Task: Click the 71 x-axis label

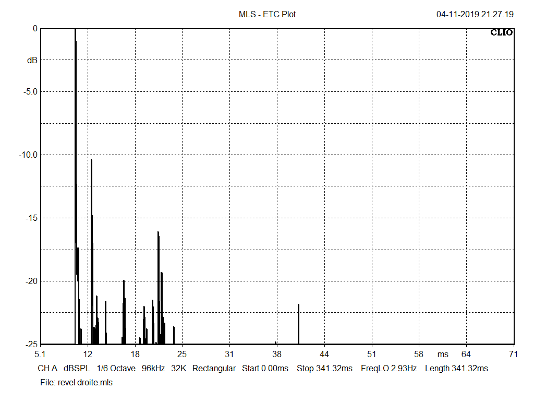Action: tap(513, 355)
